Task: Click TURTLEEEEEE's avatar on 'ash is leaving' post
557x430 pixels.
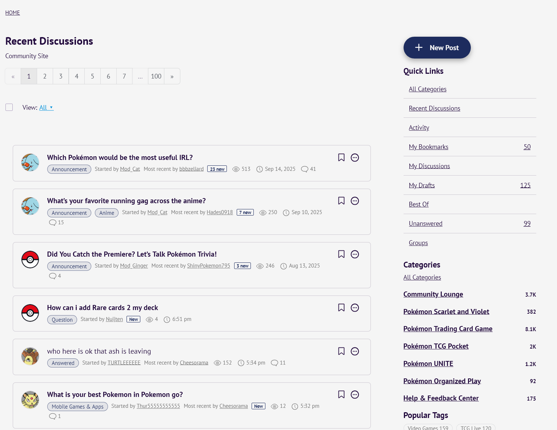Action: click(x=30, y=356)
